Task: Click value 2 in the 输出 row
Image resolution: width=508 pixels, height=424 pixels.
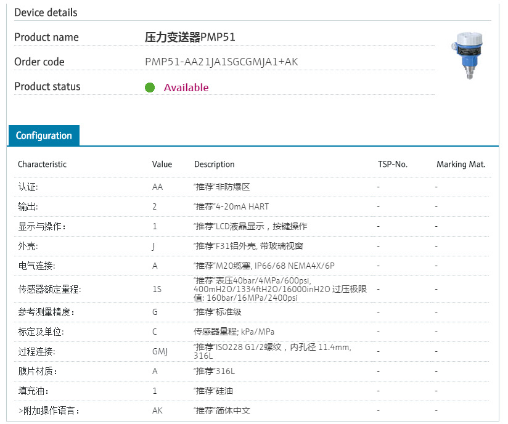Action: click(x=155, y=206)
